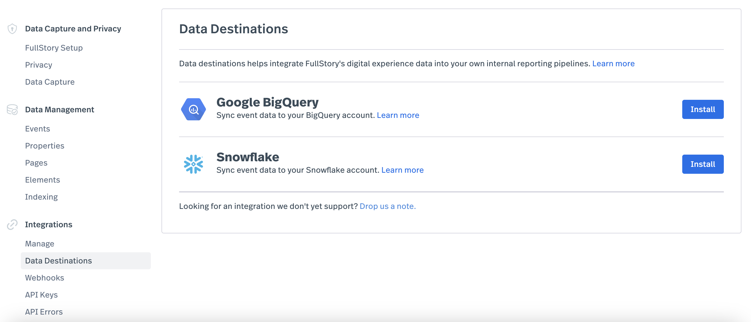Click the Google BigQuery hexagon logo

(193, 109)
